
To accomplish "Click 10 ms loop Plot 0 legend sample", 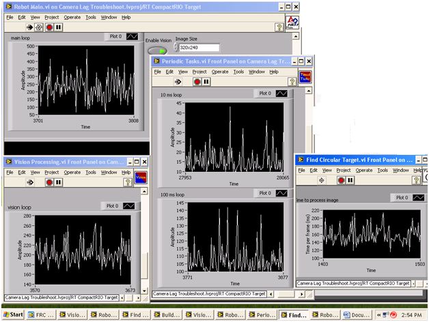I will tap(281, 93).
